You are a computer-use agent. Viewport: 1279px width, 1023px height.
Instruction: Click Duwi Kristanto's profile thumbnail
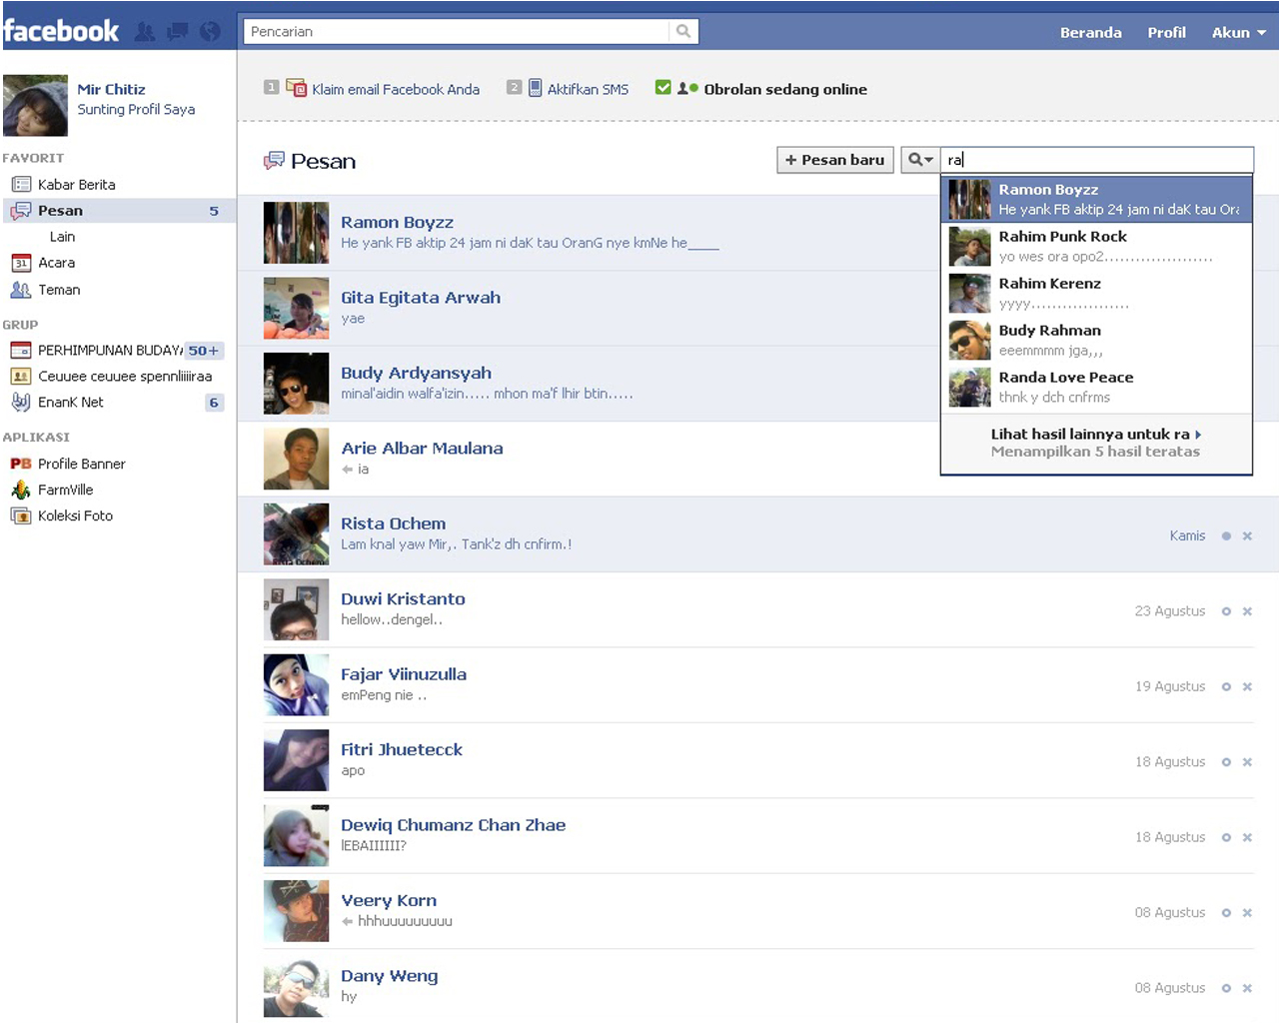(x=296, y=609)
